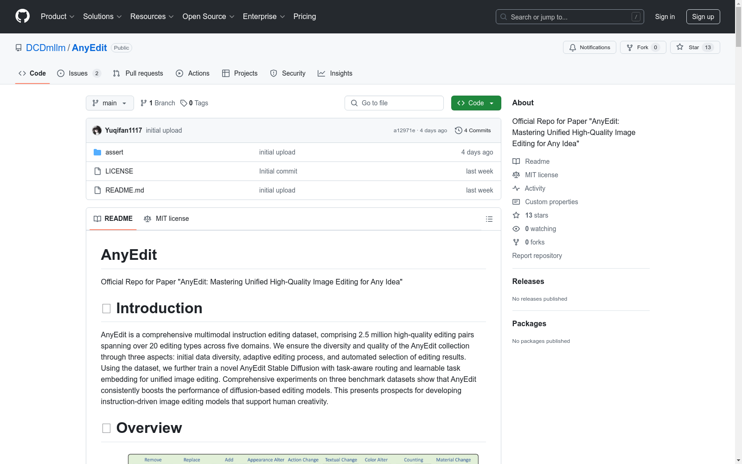Select the README tab in file viewer
Viewport: 742px width, 464px height.
[x=113, y=219]
